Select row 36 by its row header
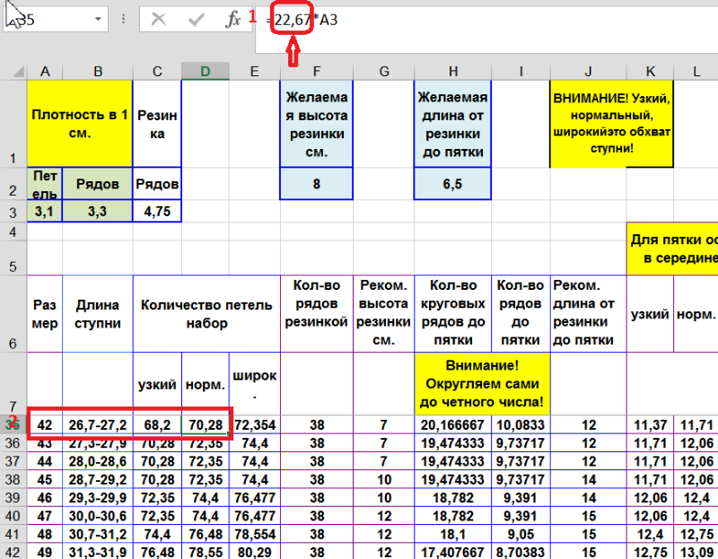The image size is (718, 559). click(13, 443)
